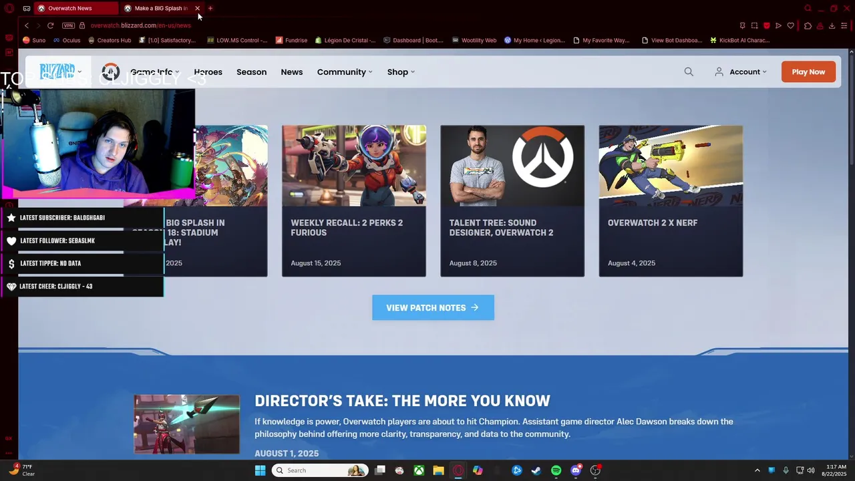The image size is (855, 481).
Task: Click the August 15, 2025 date
Action: coord(315,263)
